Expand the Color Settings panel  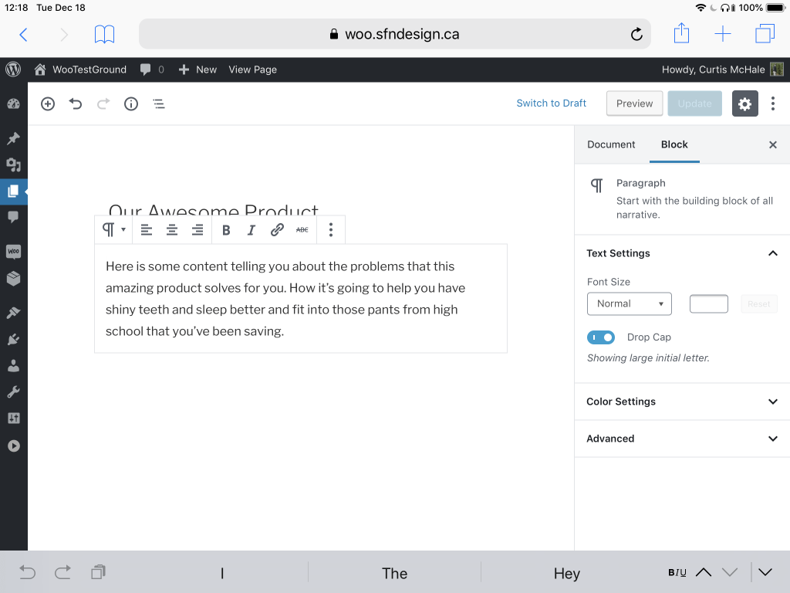point(681,402)
